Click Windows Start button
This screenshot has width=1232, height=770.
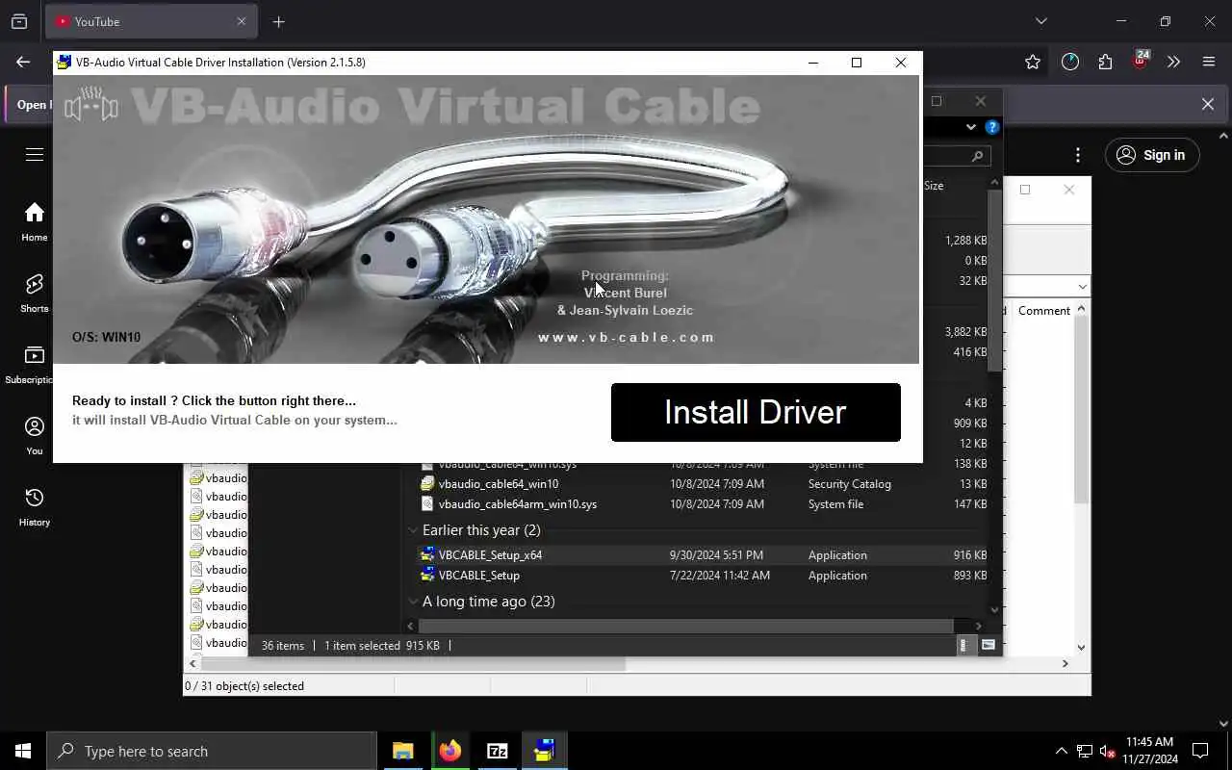tap(23, 751)
